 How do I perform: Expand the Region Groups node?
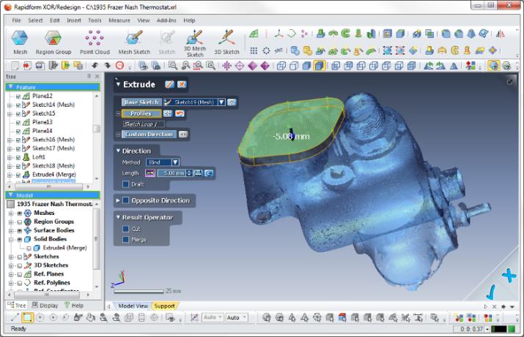pyautogui.click(x=11, y=221)
